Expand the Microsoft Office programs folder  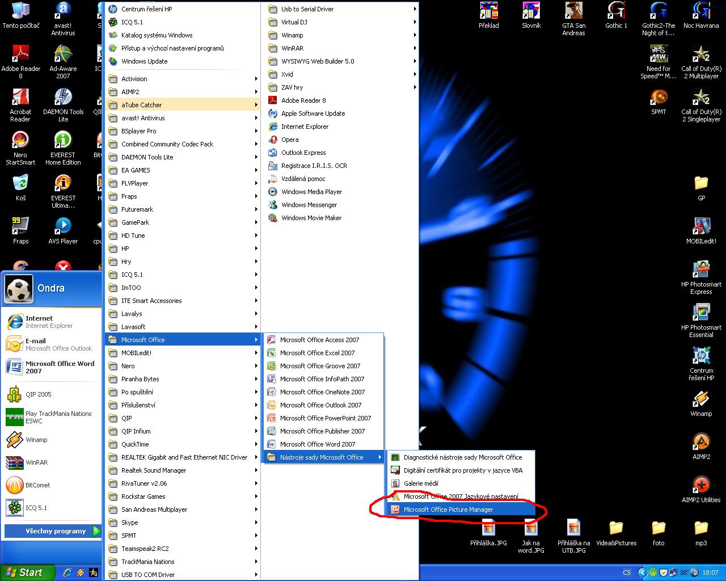pyautogui.click(x=183, y=340)
